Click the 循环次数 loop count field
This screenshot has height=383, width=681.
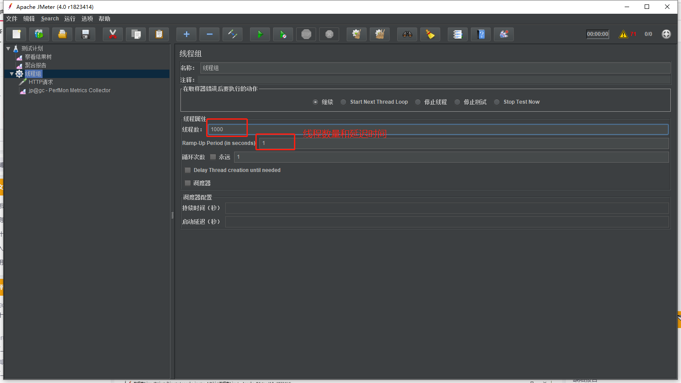451,157
